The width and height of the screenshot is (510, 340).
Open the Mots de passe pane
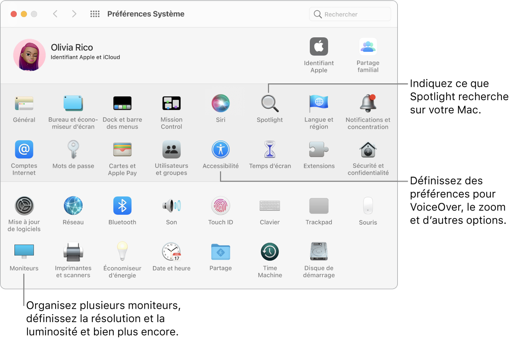[73, 149]
